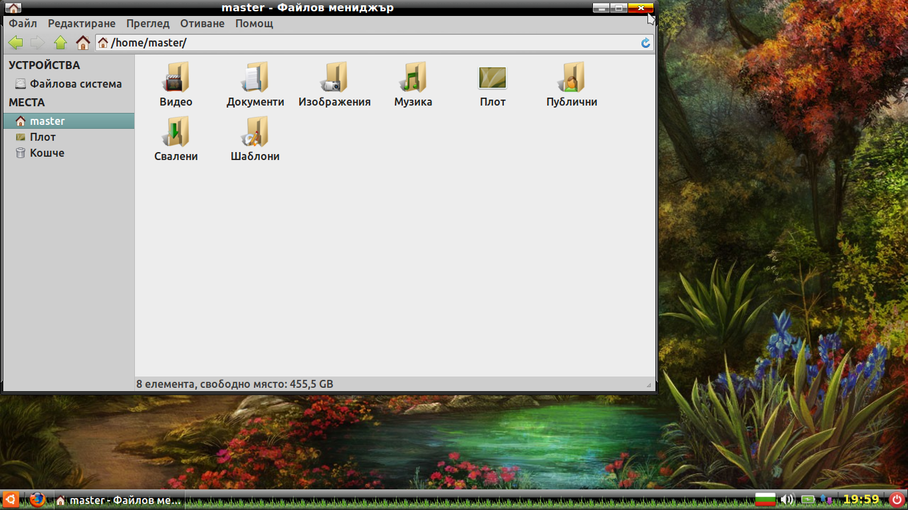The width and height of the screenshot is (908, 510).
Task: Click the window menu icon in the title bar
Action: (x=13, y=8)
